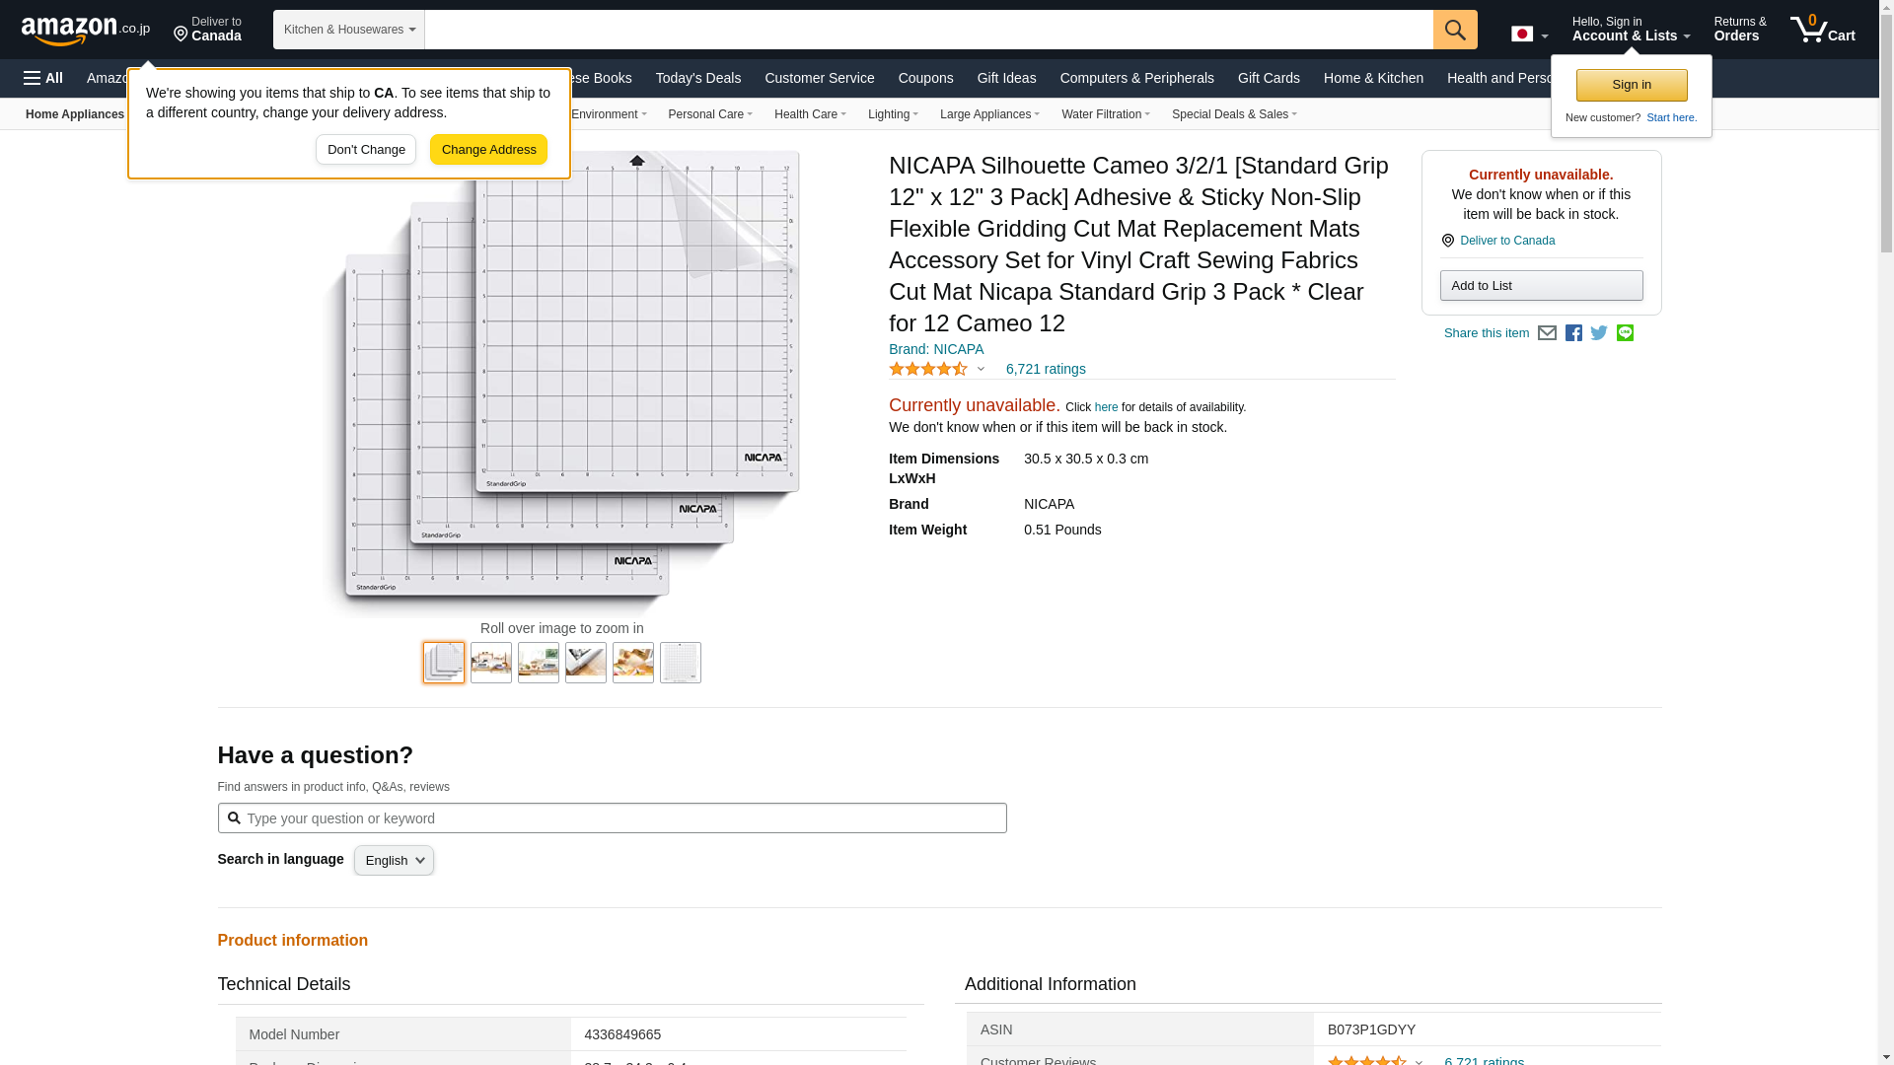
Task: Open the All hamburger menu
Action: [x=43, y=78]
